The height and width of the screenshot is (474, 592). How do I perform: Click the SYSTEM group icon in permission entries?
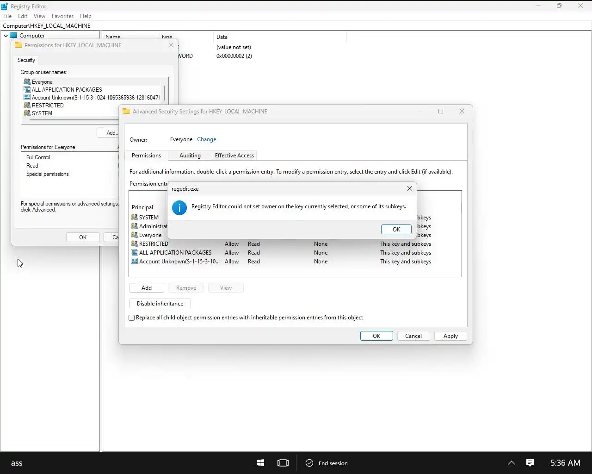(135, 217)
